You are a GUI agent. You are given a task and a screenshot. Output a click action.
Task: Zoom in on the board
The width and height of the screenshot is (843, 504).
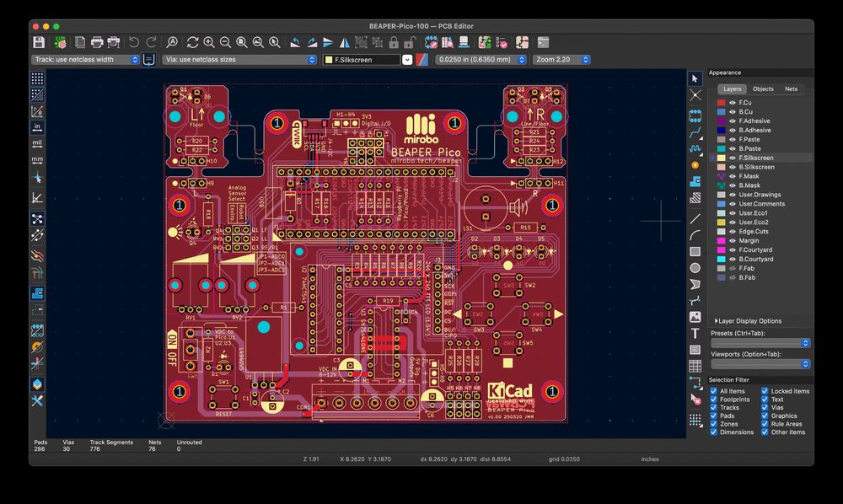[209, 42]
